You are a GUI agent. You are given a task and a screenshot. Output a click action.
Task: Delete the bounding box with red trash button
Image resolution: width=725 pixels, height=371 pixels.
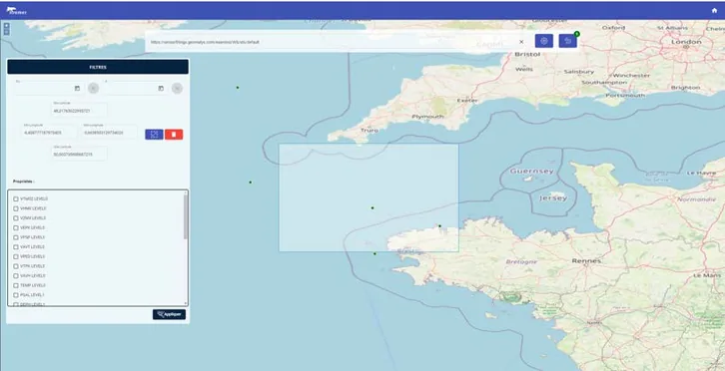coord(174,135)
